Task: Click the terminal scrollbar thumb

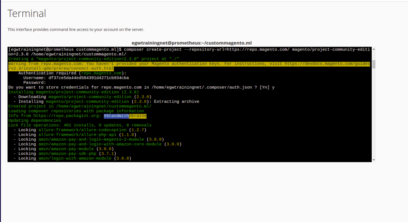Action: point(373,64)
